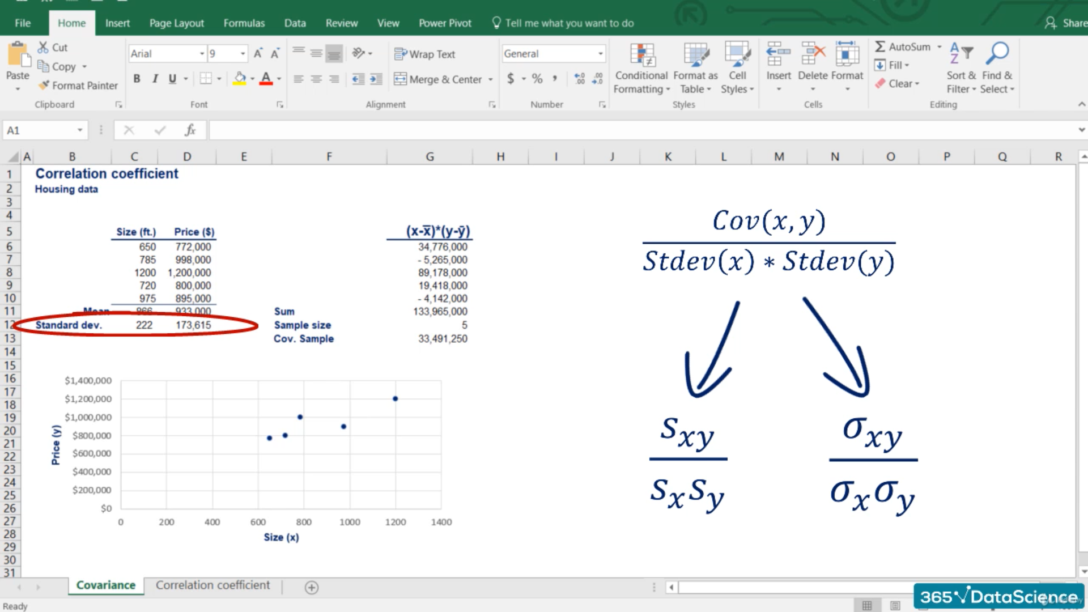Toggle Wrap Text for the cell
The height and width of the screenshot is (612, 1088).
click(425, 54)
